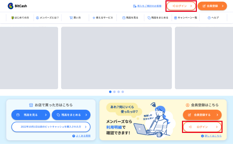
Task: Select the first carousel dot indicator
Action: pos(110,92)
